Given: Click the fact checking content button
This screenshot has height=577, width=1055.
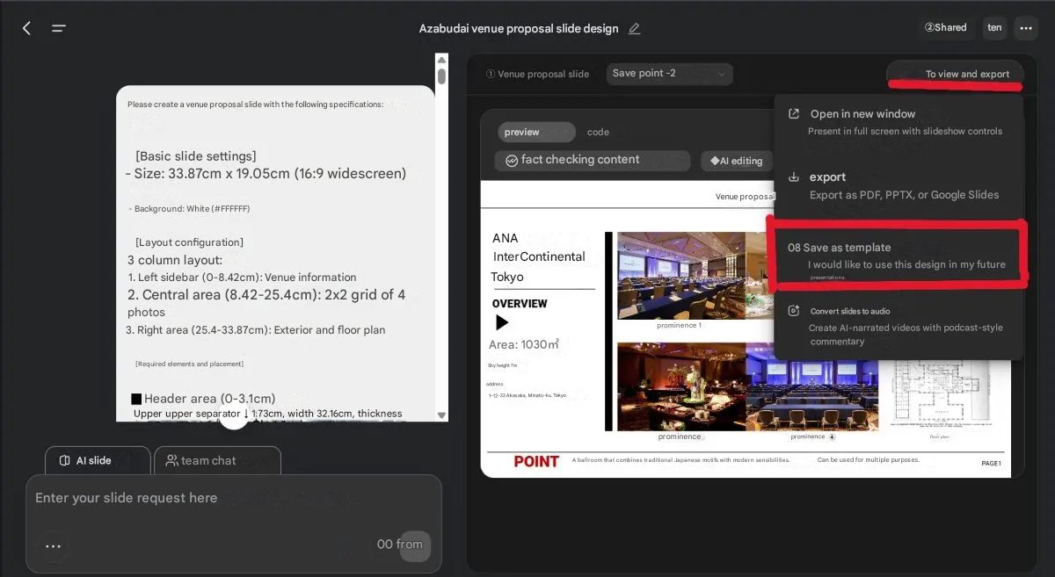Looking at the screenshot, I should pos(592,160).
